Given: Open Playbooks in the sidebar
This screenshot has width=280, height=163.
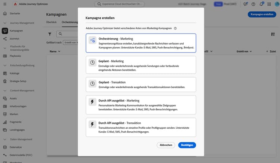Looking at the screenshot, I should click(x=15, y=56).
